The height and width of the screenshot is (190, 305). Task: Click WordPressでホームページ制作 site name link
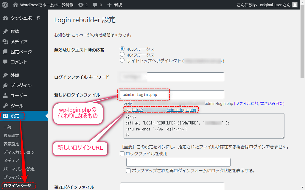tap(47, 5)
